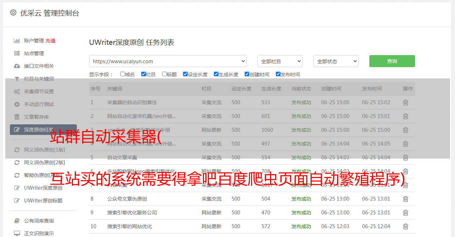The width and height of the screenshot is (455, 237).
Task: Click the refresh icon for 同义词伪原创[1版]
Action: click(x=17, y=150)
